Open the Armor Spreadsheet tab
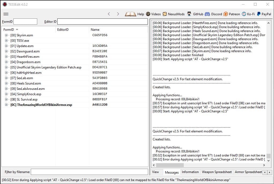Viewport: 274px width, 184px height. [248, 172]
